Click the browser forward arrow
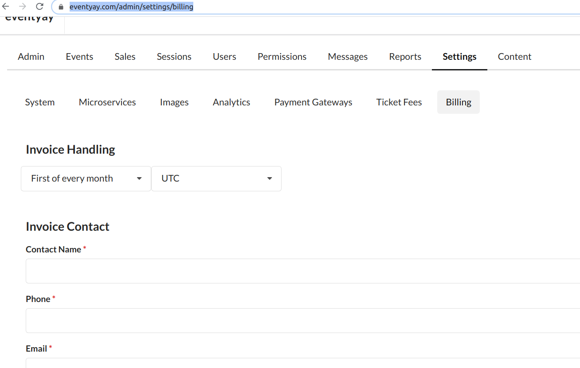The width and height of the screenshot is (580, 368). coord(23,7)
